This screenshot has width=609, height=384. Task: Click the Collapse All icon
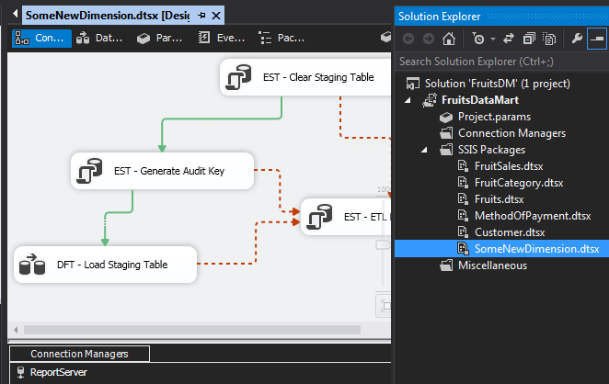pyautogui.click(x=530, y=39)
